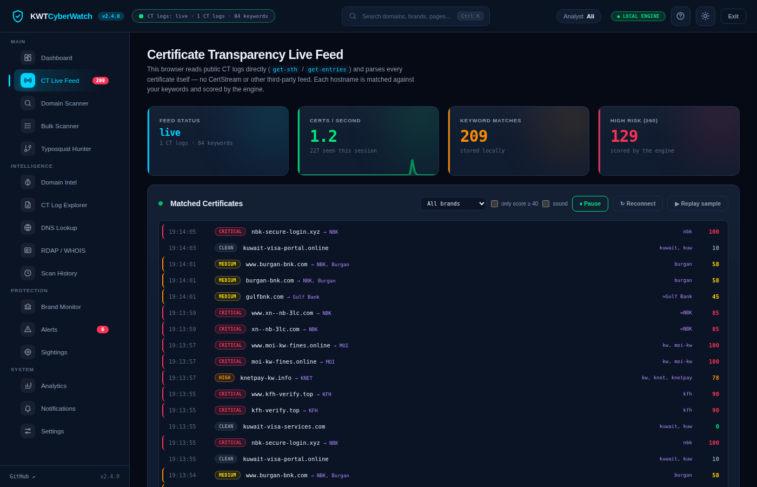Click the CT logs live status pill
This screenshot has height=487, width=757.
pos(203,16)
